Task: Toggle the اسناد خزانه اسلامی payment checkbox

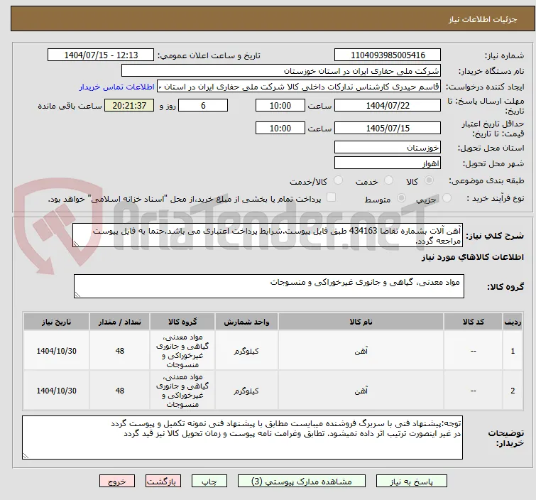Action: click(x=332, y=197)
